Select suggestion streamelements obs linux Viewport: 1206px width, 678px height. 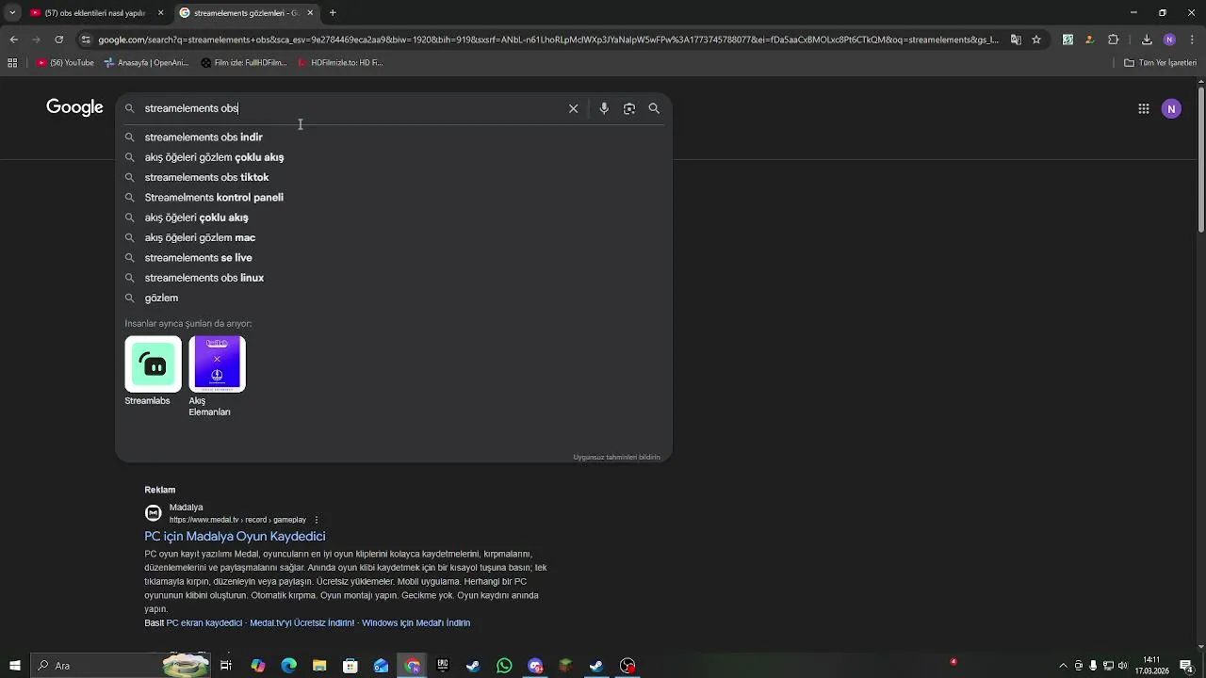[394, 278]
